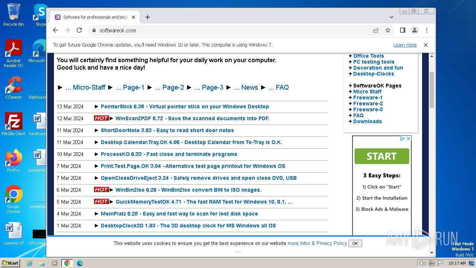Open Downloads sidebar link
Image resolution: width=476 pixels, height=268 pixels.
[x=367, y=121]
